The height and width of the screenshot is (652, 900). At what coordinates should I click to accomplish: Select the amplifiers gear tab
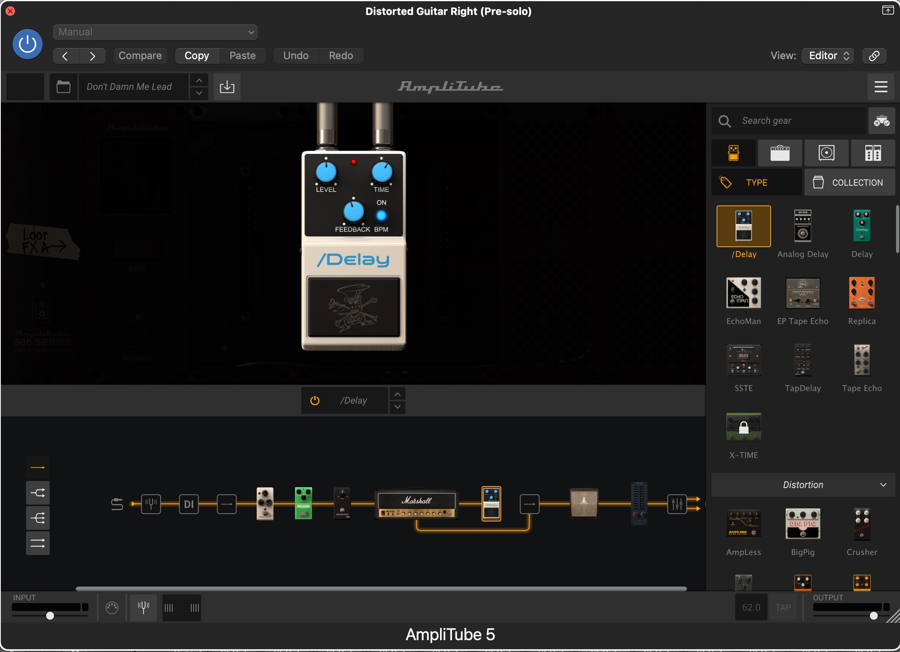coord(780,153)
